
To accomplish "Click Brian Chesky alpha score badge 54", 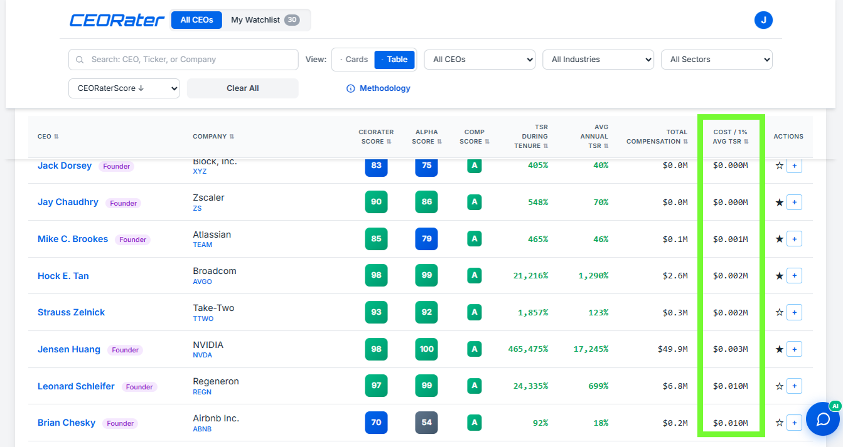I will [x=426, y=423].
